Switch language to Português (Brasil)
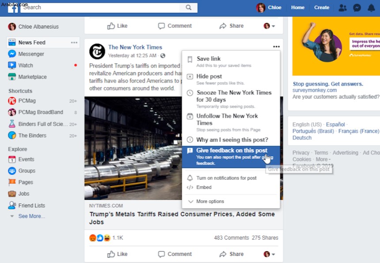This screenshot has height=263, width=380. click(x=313, y=131)
